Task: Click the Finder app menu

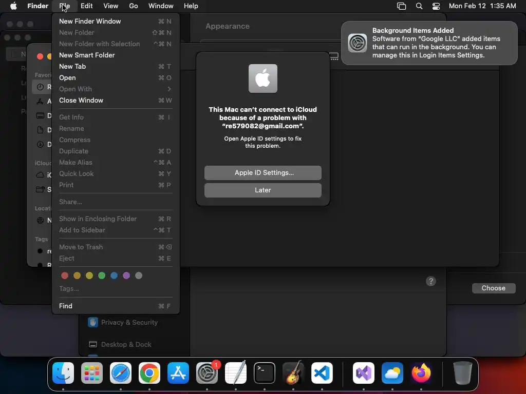Action: tap(38, 6)
